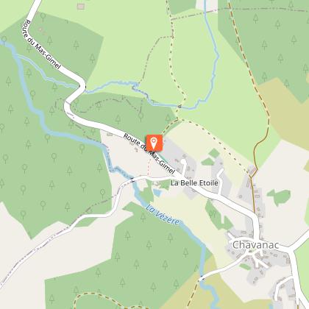
Task: Click the small blue pond near La Belle Etoile
Action: 157,193
